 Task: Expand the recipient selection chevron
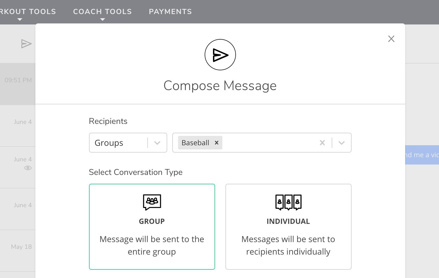coord(342,143)
